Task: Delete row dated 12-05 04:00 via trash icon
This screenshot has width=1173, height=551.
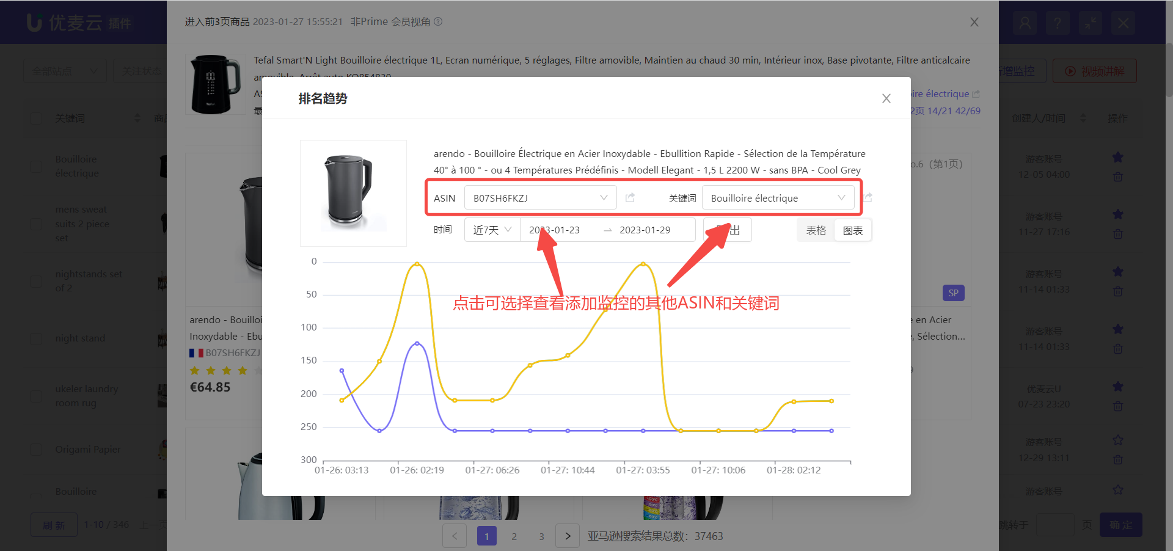Action: click(1118, 177)
